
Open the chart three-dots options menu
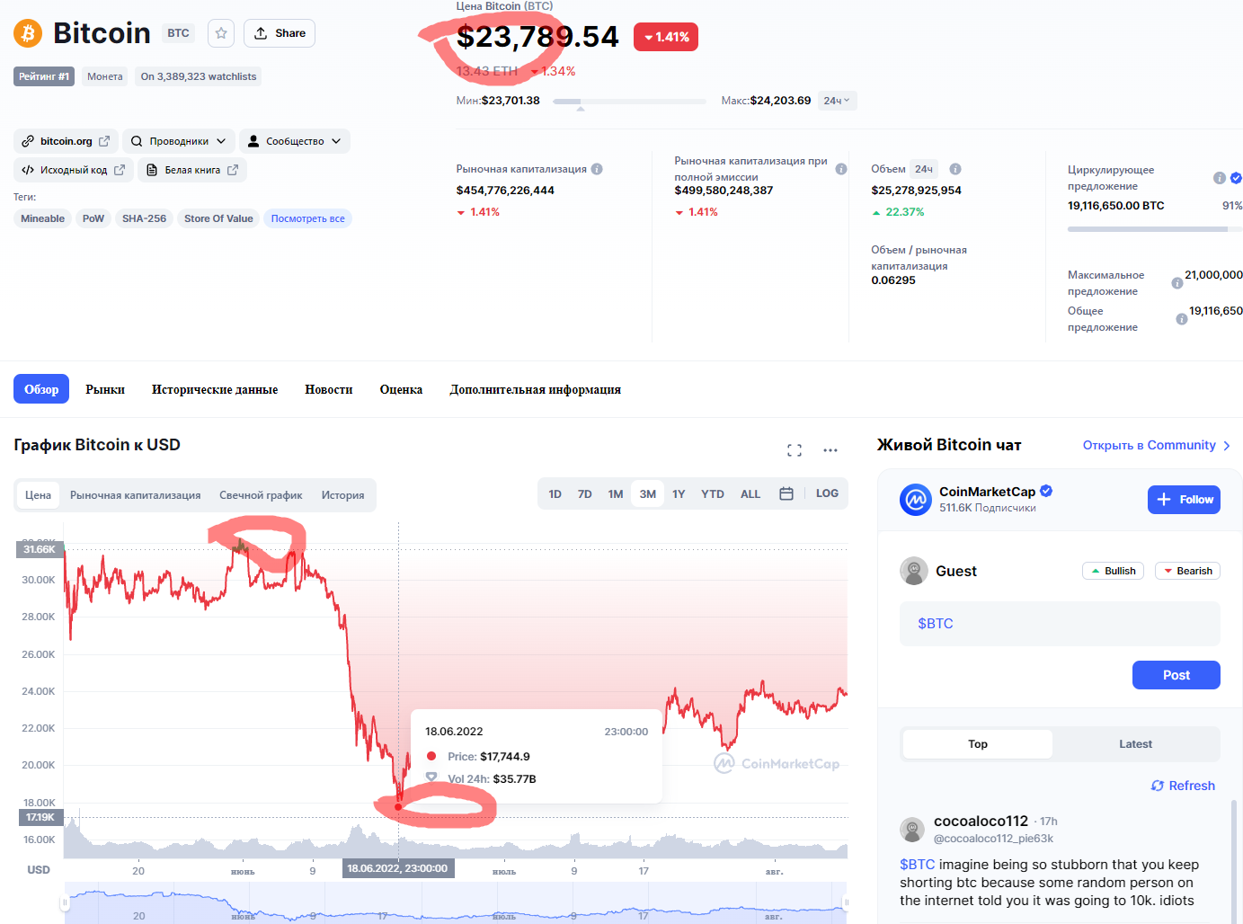830,450
